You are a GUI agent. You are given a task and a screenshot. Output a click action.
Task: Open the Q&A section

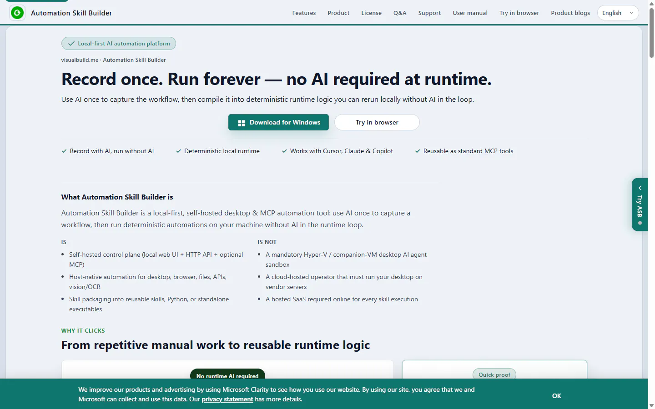(400, 13)
